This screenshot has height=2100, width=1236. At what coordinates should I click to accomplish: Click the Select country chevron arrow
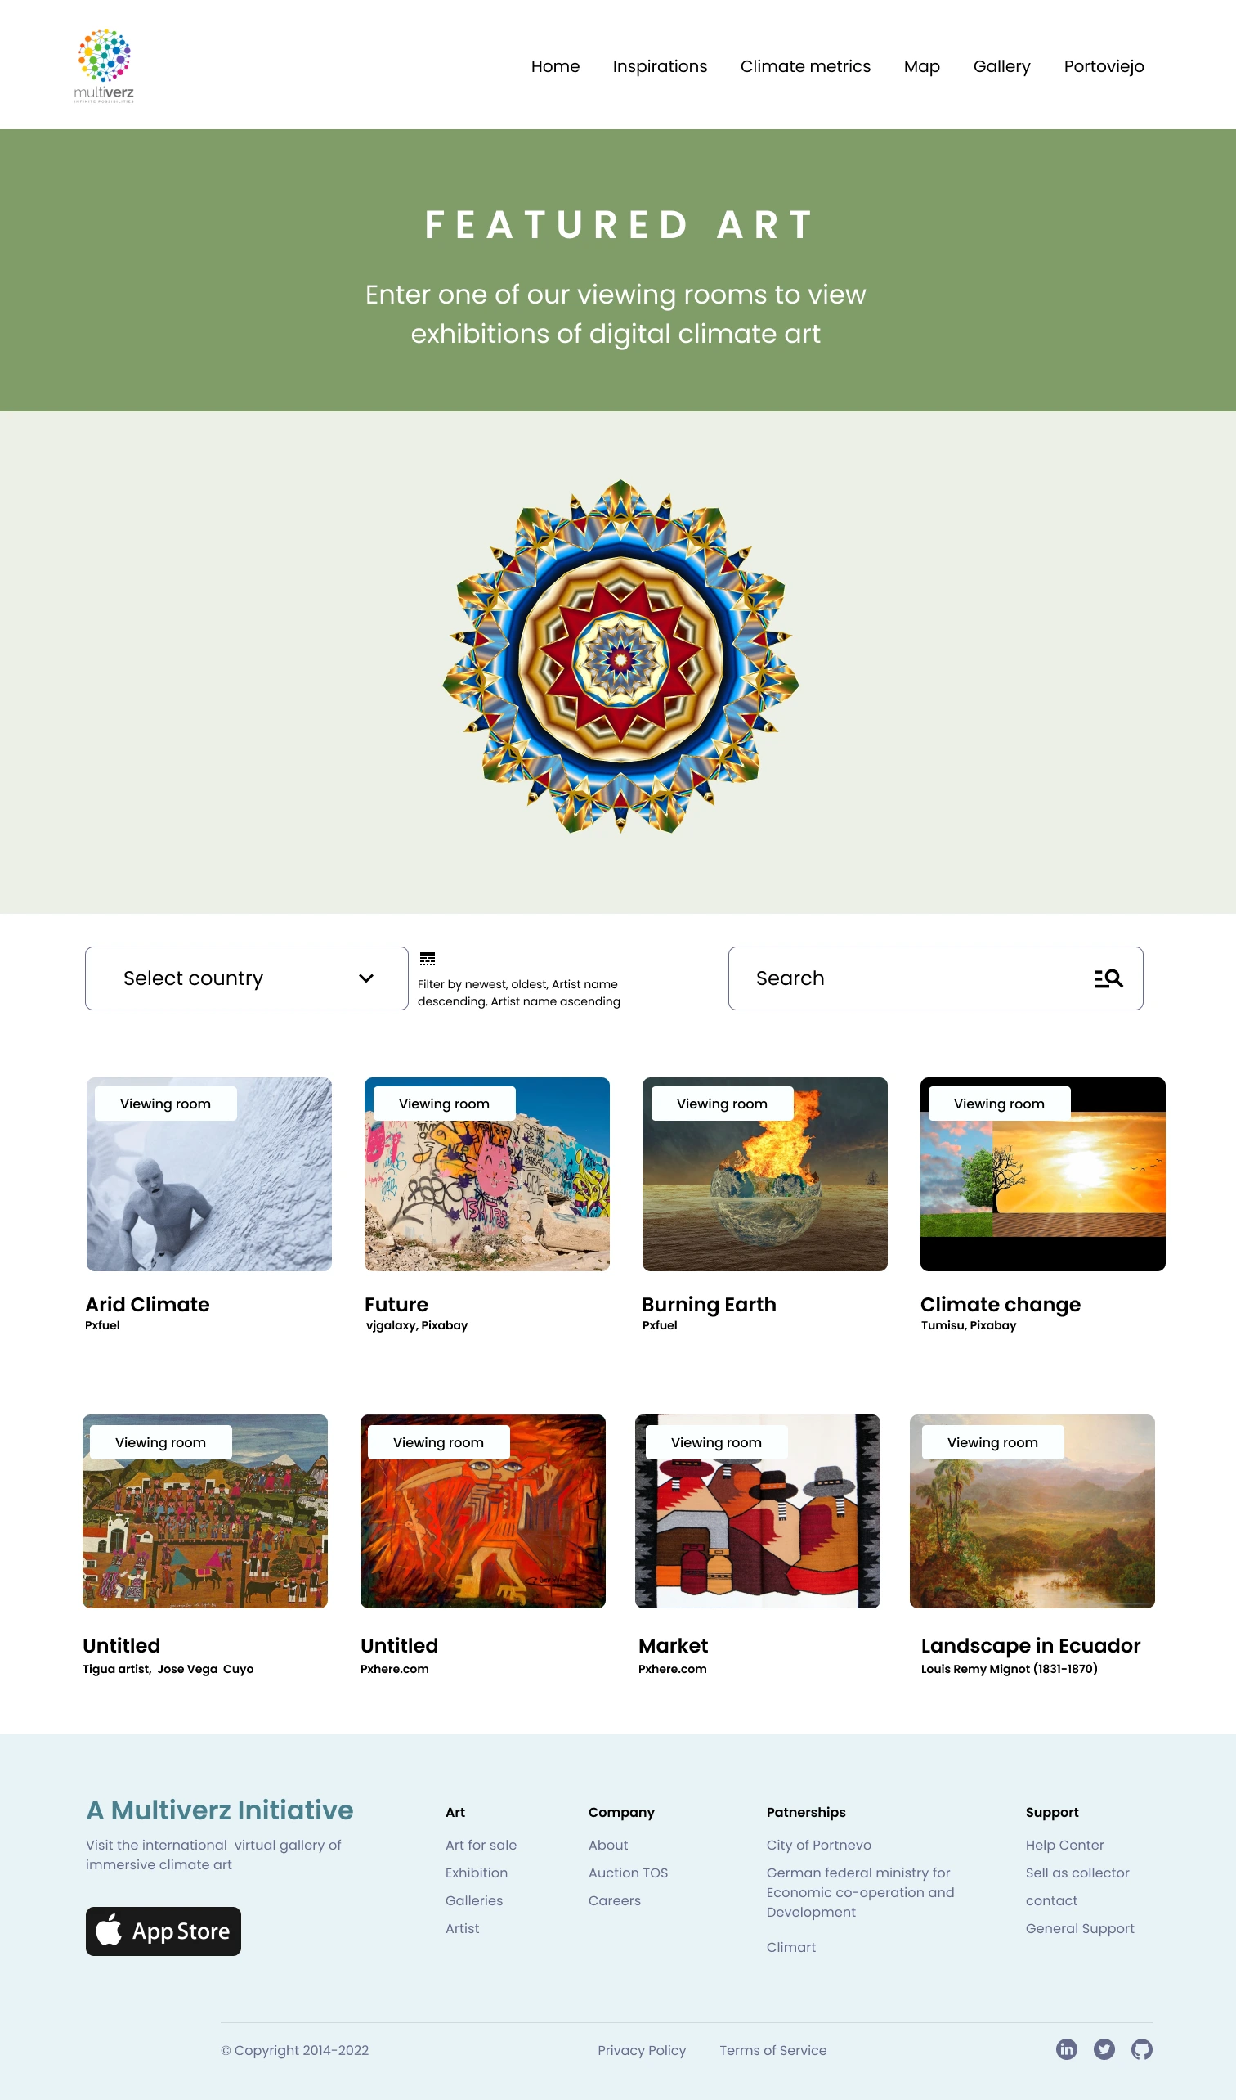365,978
